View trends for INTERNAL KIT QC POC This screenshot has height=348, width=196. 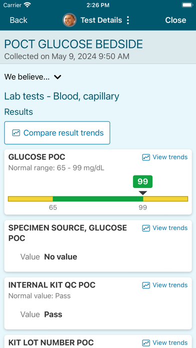[165, 285]
